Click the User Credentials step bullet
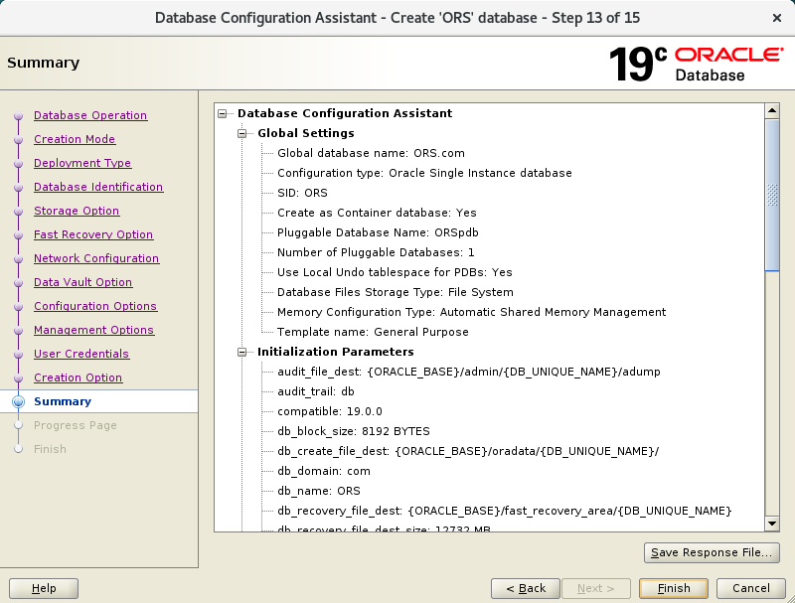Viewport: 795px width, 603px height. (19, 354)
